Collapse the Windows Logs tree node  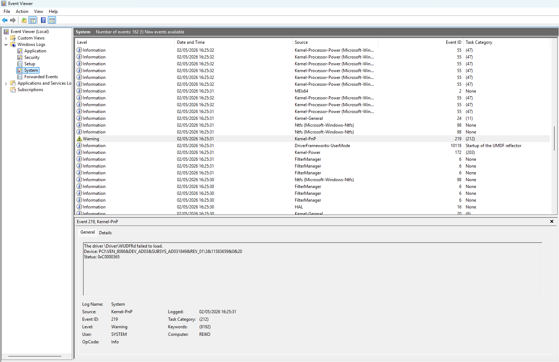6,44
